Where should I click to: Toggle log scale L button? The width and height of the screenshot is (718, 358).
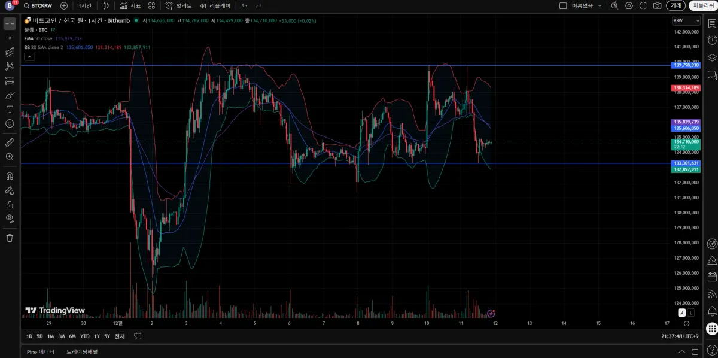pyautogui.click(x=691, y=313)
